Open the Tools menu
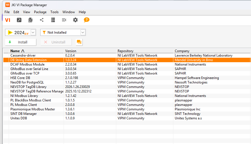 pos(54,12)
